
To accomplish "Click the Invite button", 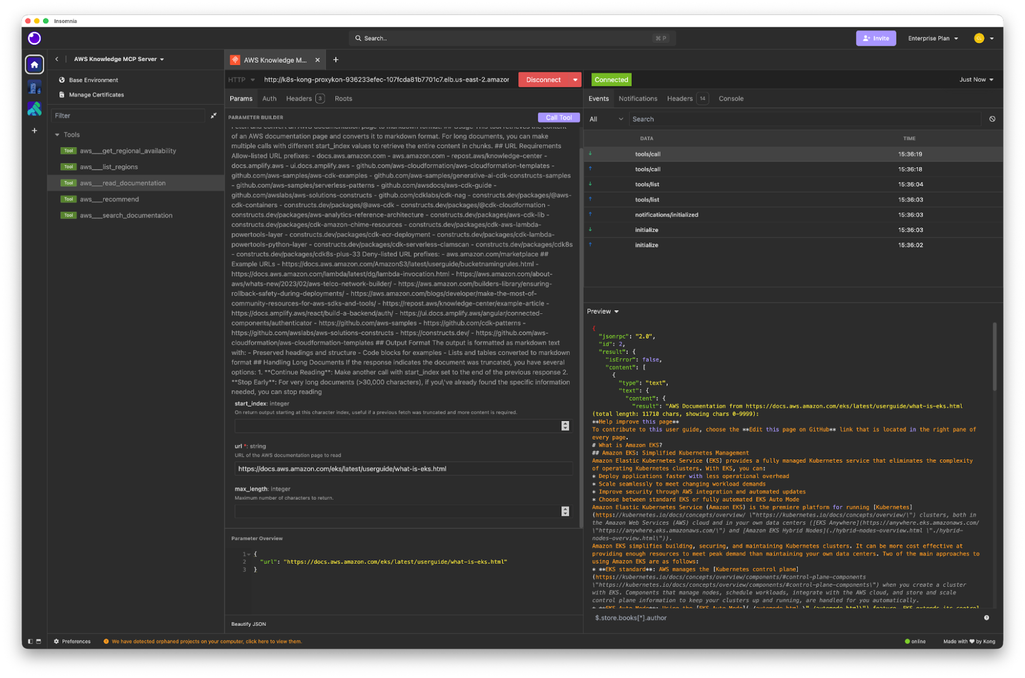I will (x=875, y=38).
